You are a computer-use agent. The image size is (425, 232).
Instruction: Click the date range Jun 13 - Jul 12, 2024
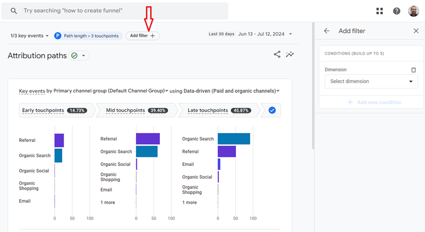point(261,34)
